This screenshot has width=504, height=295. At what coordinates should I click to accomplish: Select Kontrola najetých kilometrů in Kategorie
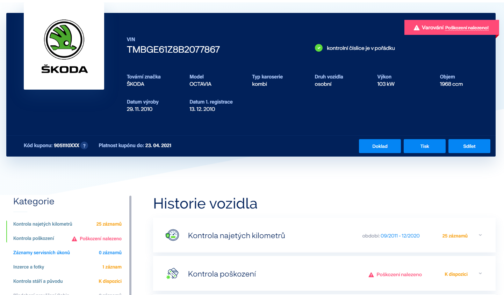pos(43,224)
